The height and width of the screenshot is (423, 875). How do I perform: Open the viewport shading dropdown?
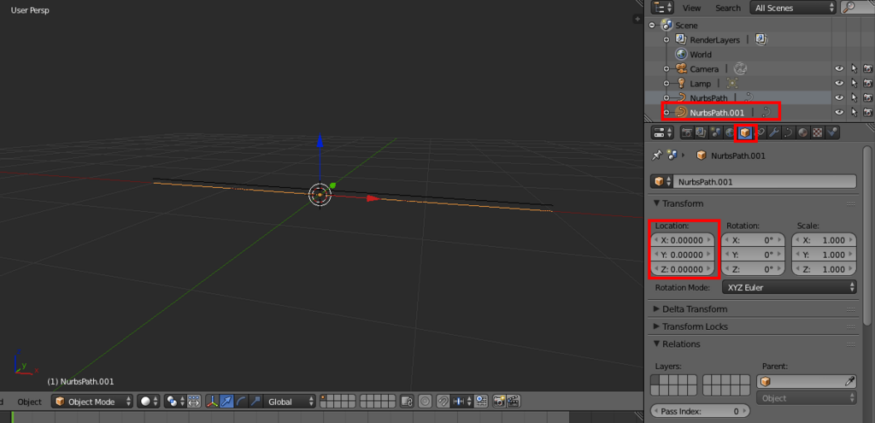click(149, 402)
